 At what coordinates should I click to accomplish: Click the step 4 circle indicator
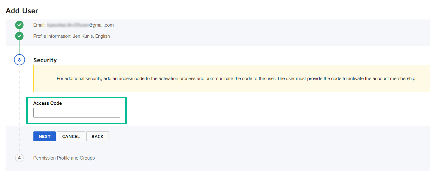click(x=19, y=158)
